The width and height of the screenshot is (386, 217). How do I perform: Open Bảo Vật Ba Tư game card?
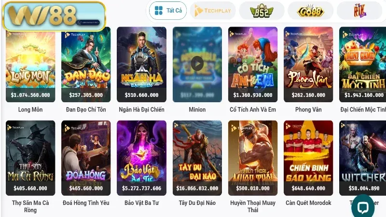141,158
